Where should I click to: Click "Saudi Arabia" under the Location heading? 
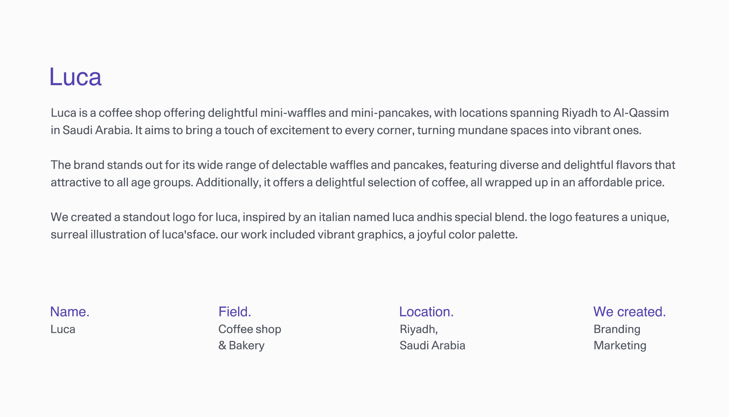pos(432,345)
